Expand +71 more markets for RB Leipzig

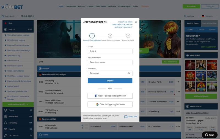click(178, 82)
